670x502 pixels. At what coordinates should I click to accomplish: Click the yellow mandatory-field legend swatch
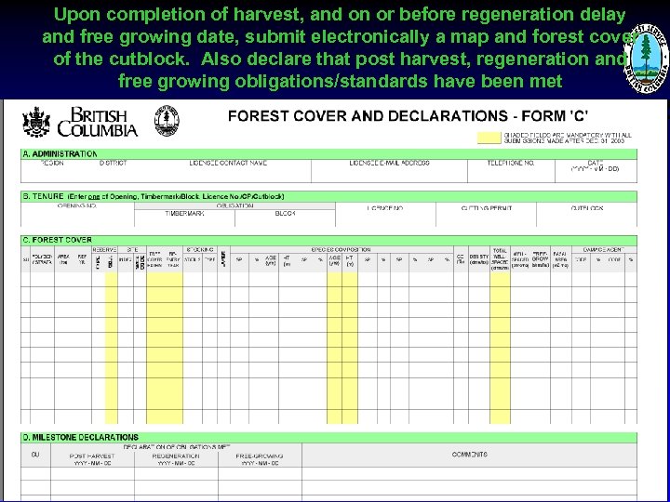[489, 138]
